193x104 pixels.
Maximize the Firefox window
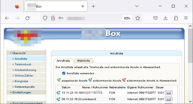coord(173,6)
